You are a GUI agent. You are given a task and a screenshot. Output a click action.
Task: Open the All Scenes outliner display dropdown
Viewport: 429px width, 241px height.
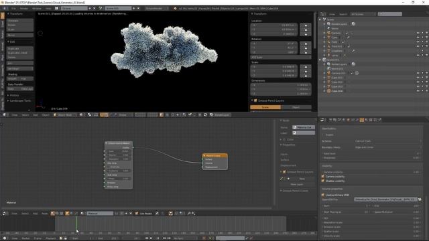363,14
